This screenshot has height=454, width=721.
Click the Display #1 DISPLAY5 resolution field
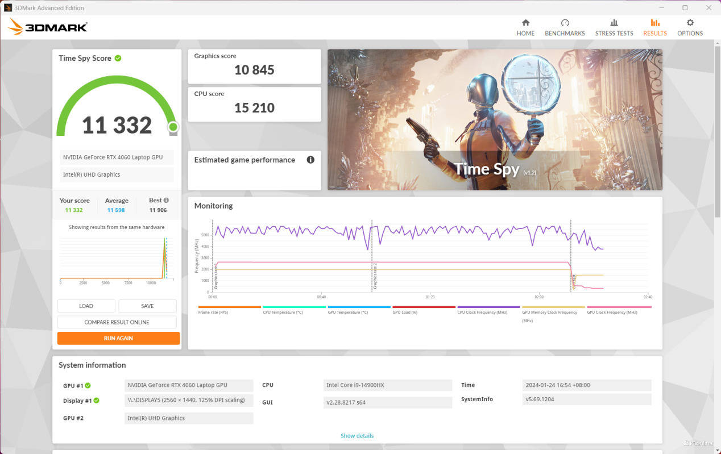[189, 400]
